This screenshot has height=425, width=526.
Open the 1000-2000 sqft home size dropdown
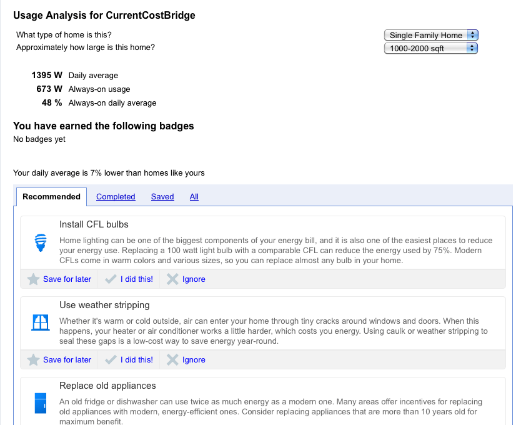(x=431, y=48)
